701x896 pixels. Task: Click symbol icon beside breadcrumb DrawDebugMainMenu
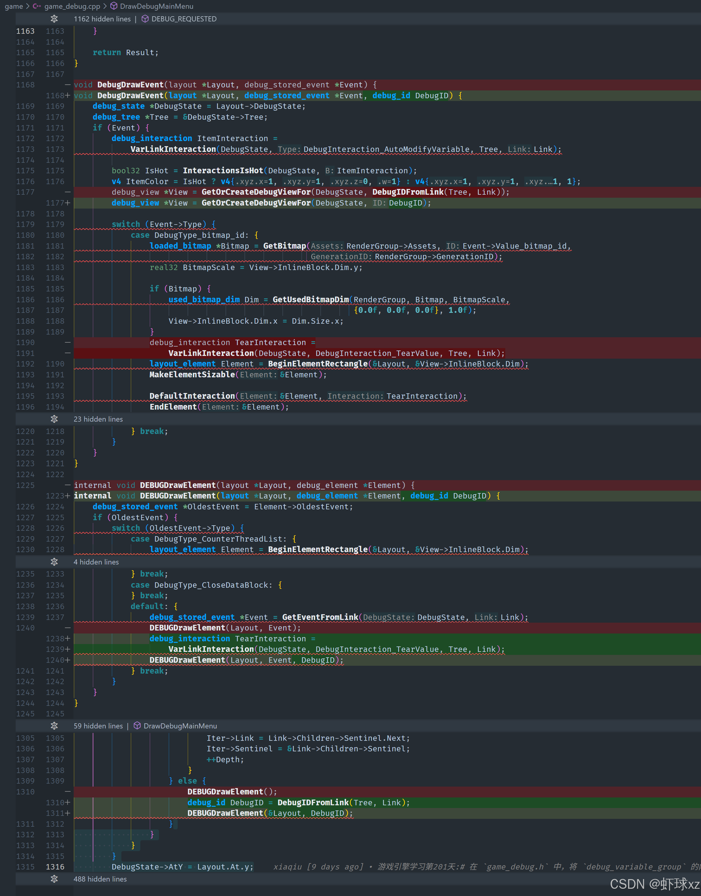[114, 6]
